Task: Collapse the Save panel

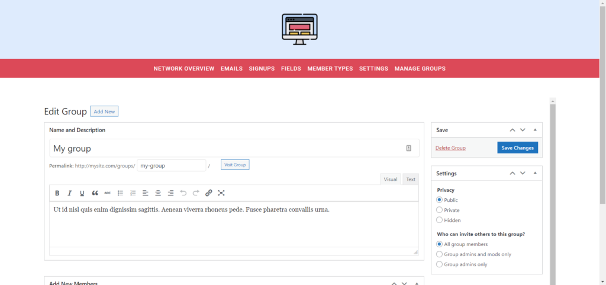Action: pyautogui.click(x=535, y=130)
